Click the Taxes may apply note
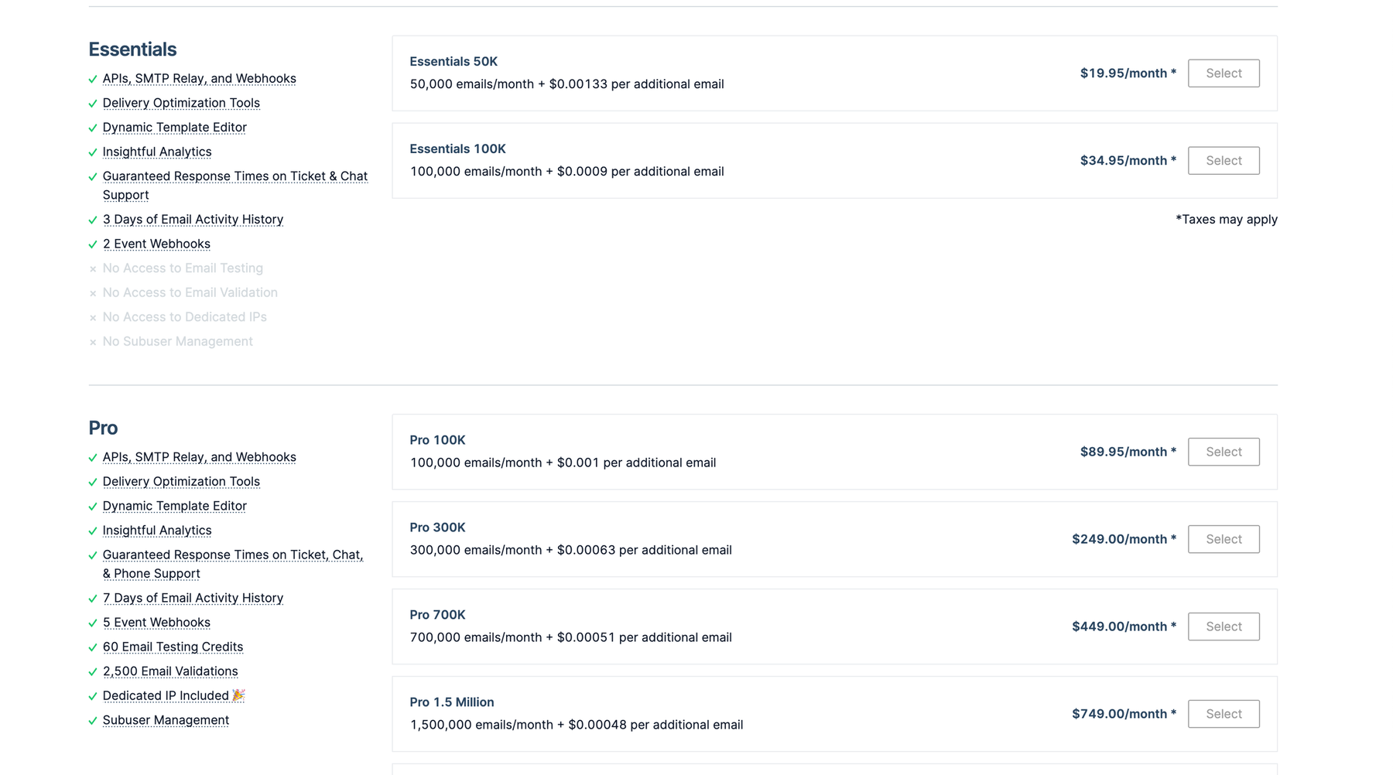Viewport: 1393px width, 775px height. 1227,219
